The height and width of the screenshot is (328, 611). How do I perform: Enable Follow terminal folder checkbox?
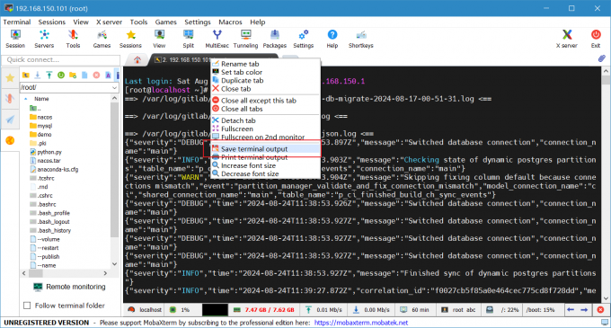point(27,306)
